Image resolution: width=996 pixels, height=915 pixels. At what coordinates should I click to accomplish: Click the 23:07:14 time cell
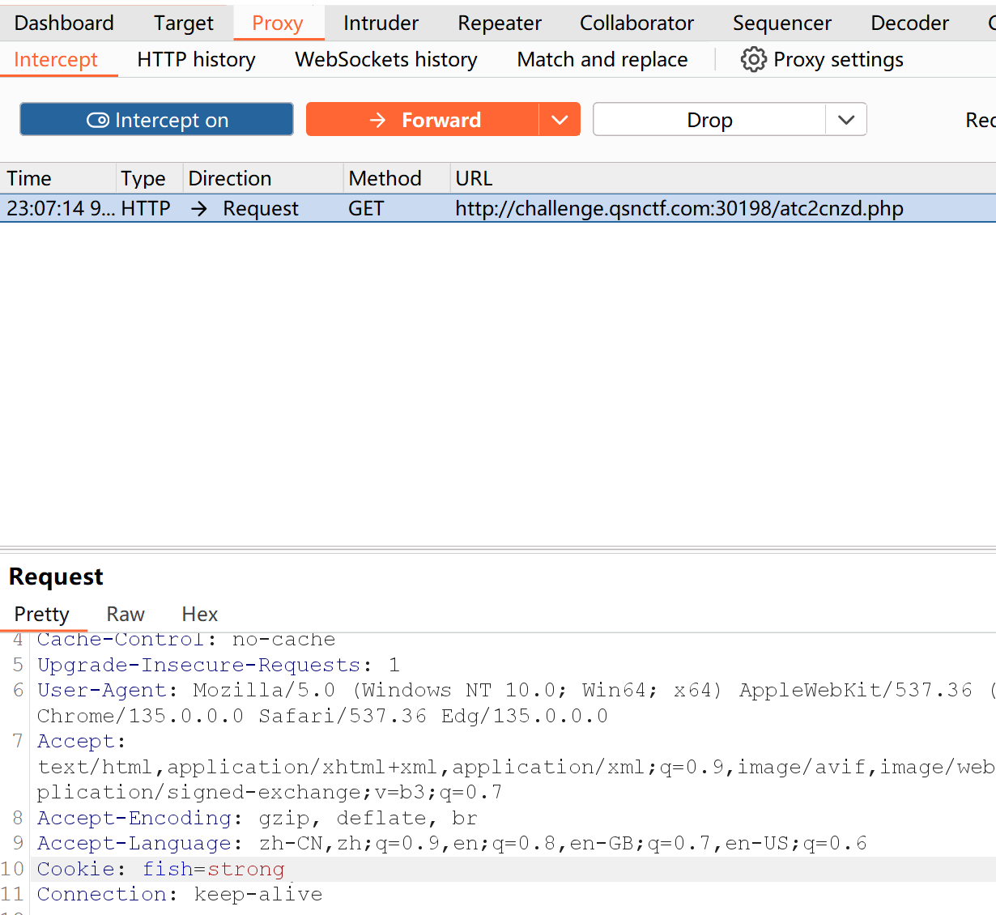coord(61,209)
